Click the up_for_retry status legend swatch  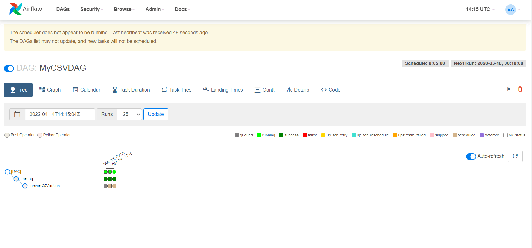(x=323, y=135)
